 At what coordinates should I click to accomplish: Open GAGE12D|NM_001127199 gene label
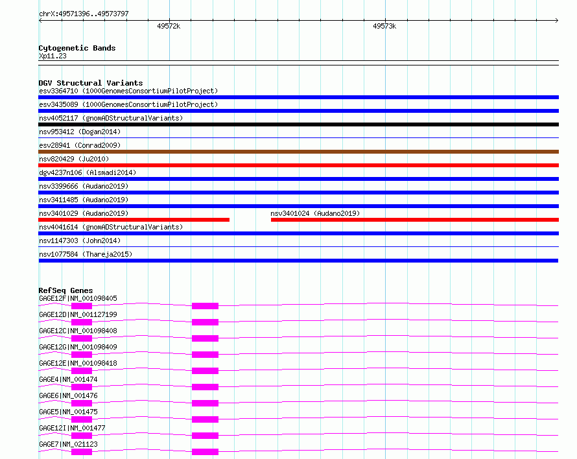(78, 314)
